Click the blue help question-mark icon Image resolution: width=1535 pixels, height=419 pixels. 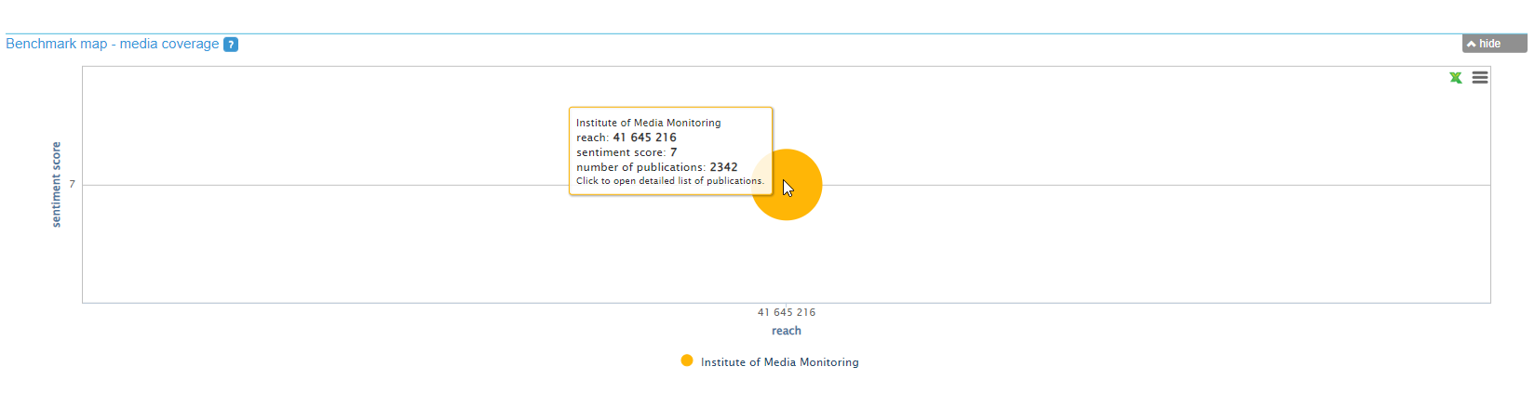pos(231,45)
